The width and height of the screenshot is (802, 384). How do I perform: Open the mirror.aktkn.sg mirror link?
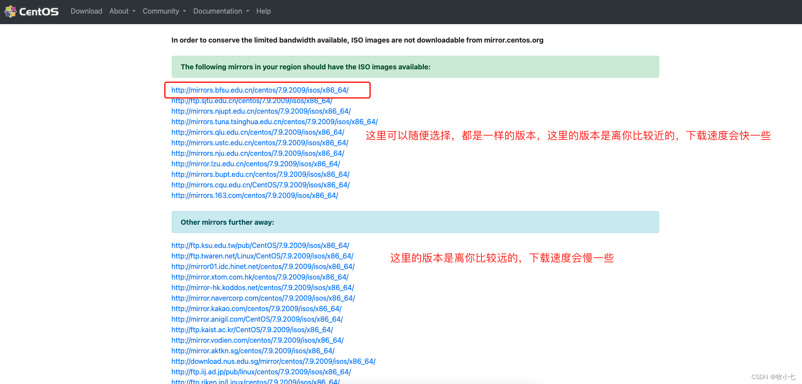253,351
